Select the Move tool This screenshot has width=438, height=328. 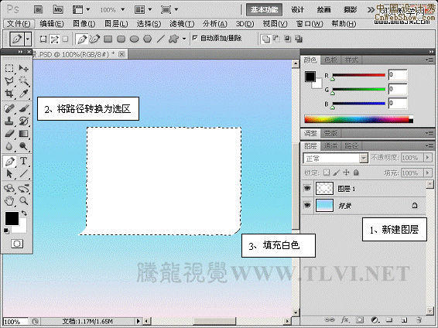pyautogui.click(x=24, y=68)
